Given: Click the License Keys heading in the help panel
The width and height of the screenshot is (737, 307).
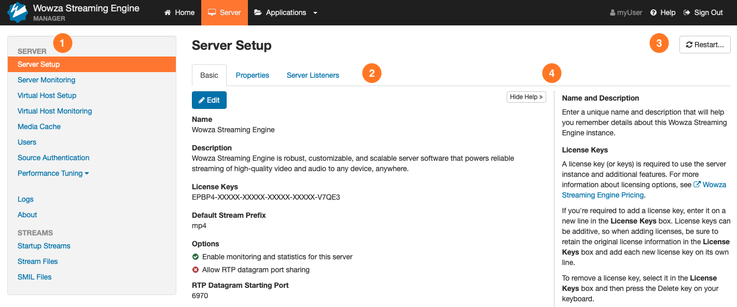Looking at the screenshot, I should [585, 150].
